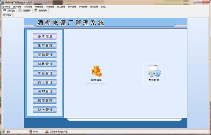Open the 使用指南 help icon
The width and height of the screenshot is (211, 135).
point(36,10)
